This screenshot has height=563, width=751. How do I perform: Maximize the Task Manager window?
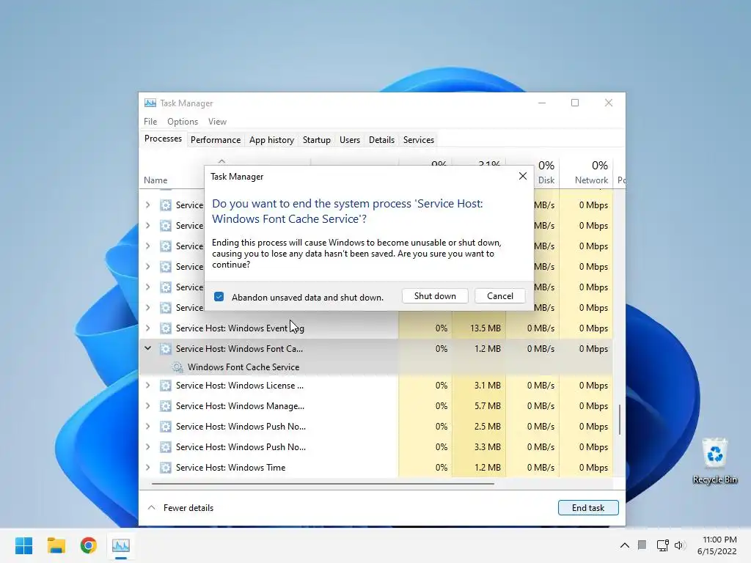coord(575,103)
